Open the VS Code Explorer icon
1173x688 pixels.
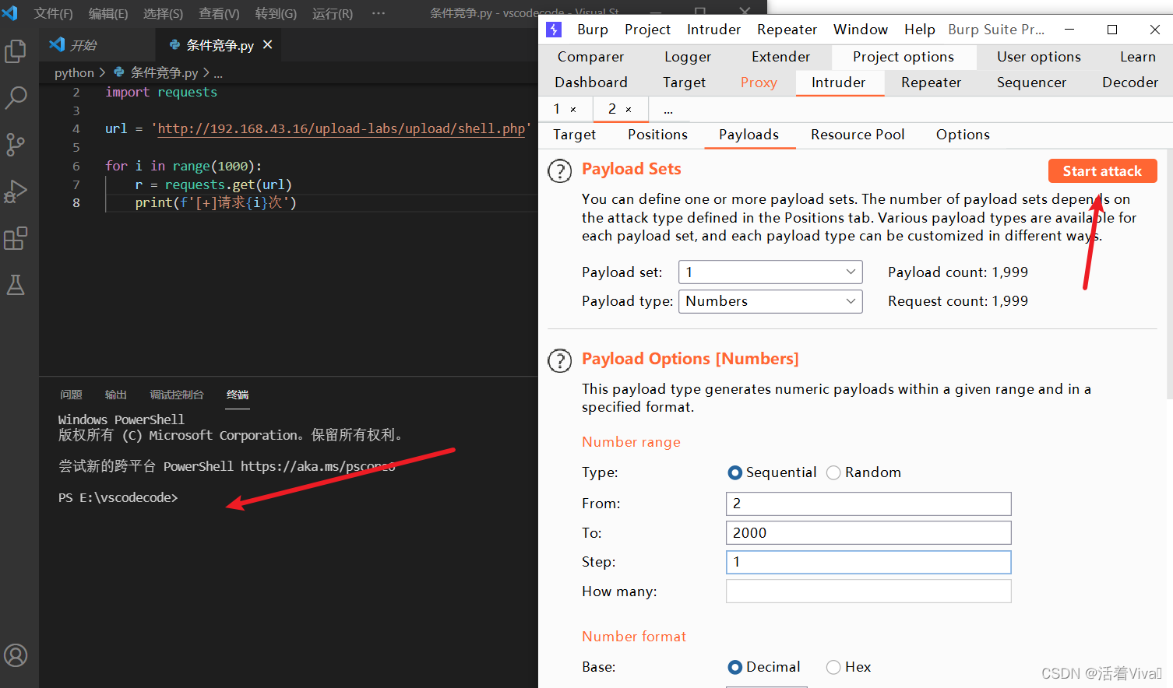[x=16, y=51]
